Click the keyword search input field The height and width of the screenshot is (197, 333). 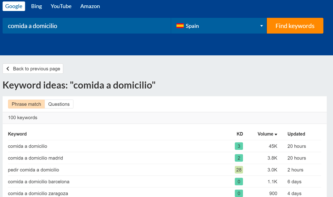tap(87, 26)
